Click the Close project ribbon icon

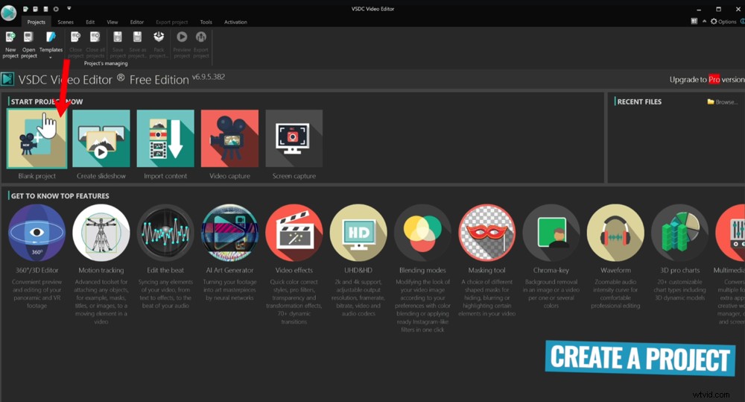click(x=75, y=37)
